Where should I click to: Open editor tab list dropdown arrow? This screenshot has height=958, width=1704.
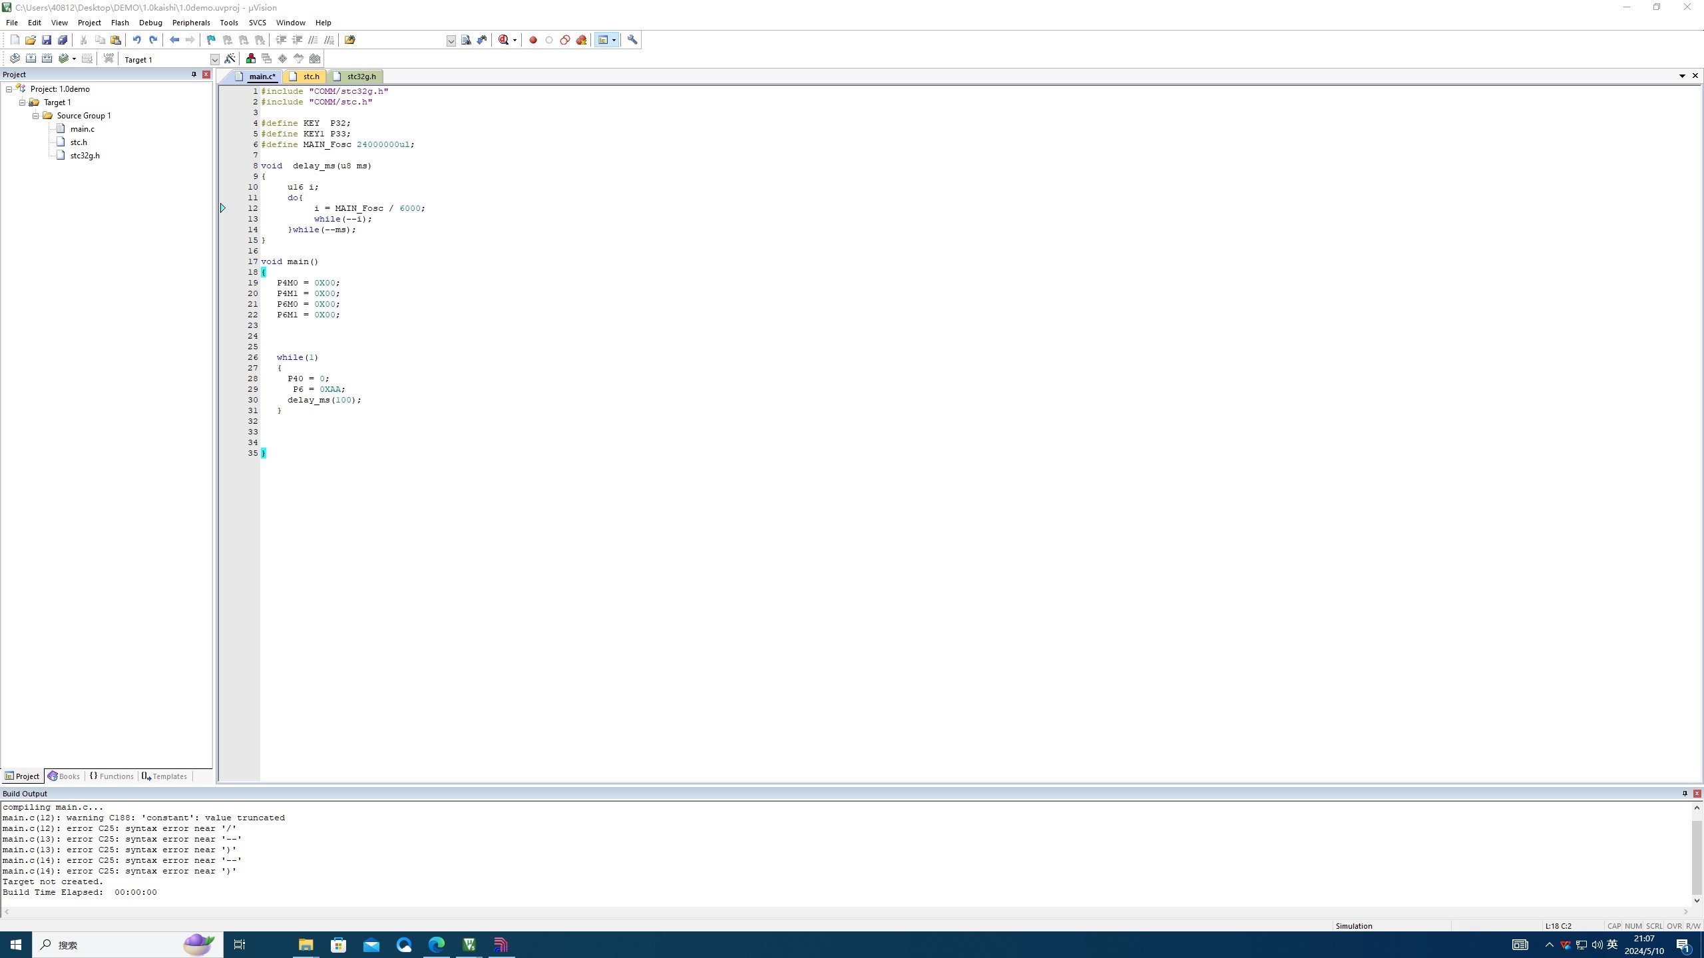[1682, 76]
